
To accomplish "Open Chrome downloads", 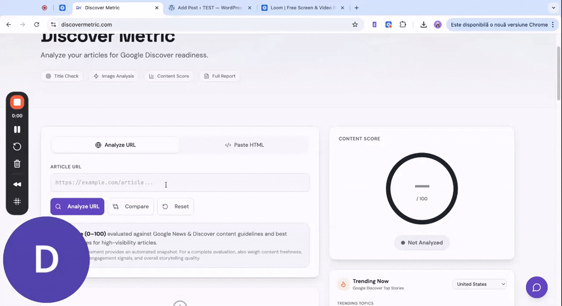I will click(423, 24).
